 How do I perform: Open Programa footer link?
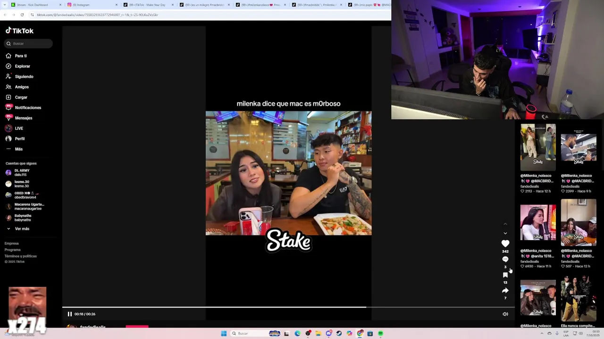pos(13,250)
